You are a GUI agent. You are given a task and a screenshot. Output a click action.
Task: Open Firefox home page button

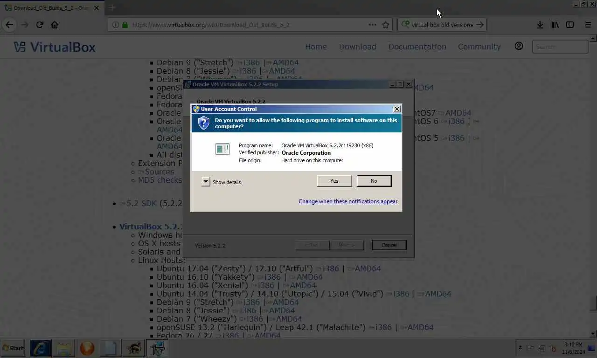[x=55, y=25]
